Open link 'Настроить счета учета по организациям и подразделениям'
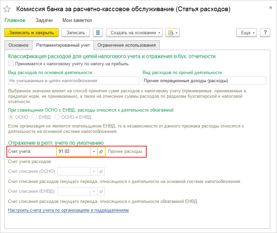 [68, 210]
